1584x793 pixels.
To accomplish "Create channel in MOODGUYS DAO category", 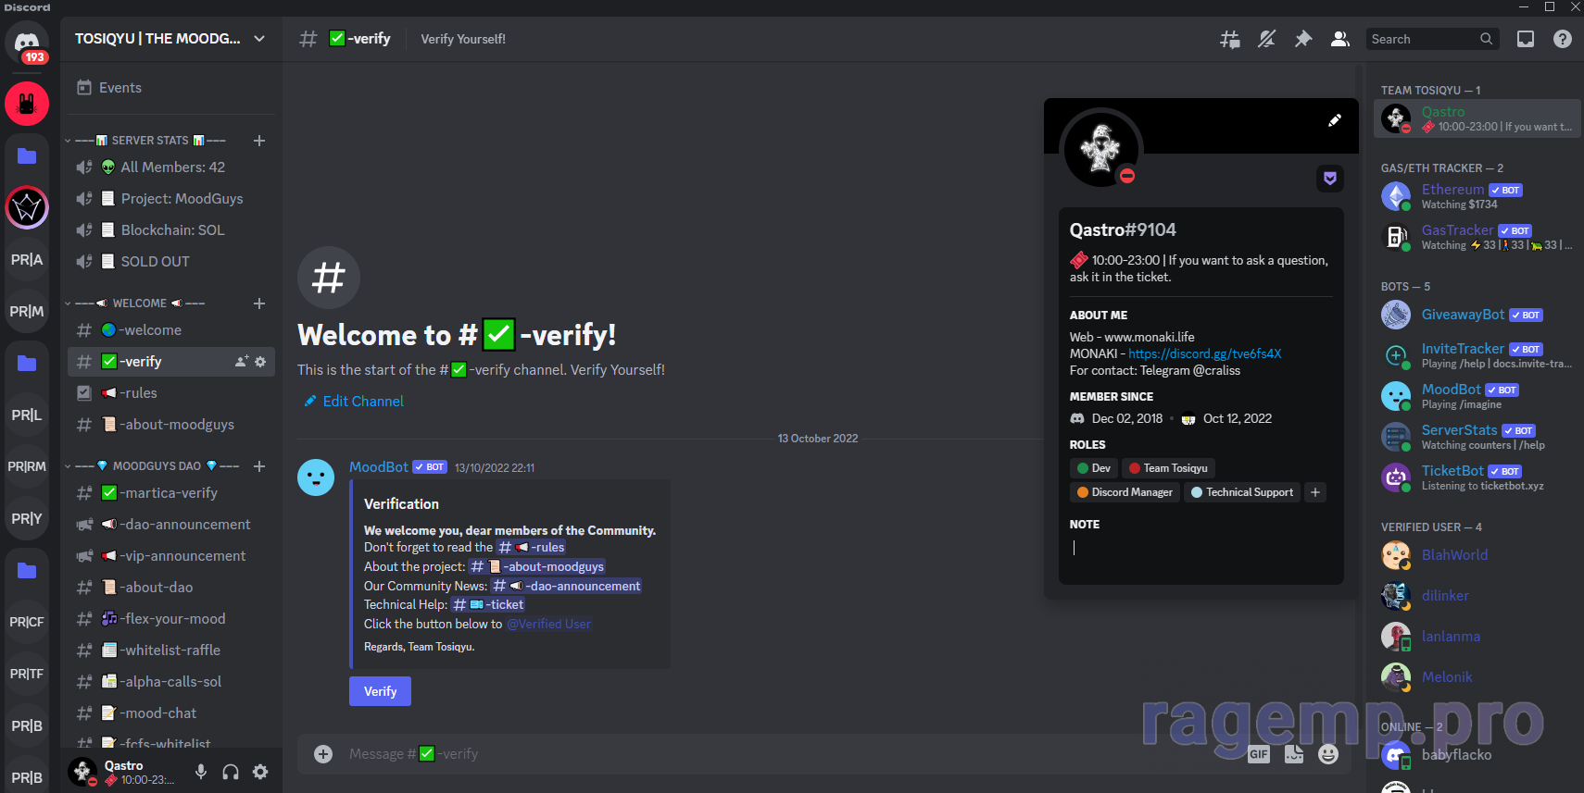I will coord(259,466).
